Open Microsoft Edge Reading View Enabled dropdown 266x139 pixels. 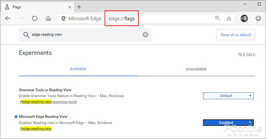point(228,123)
